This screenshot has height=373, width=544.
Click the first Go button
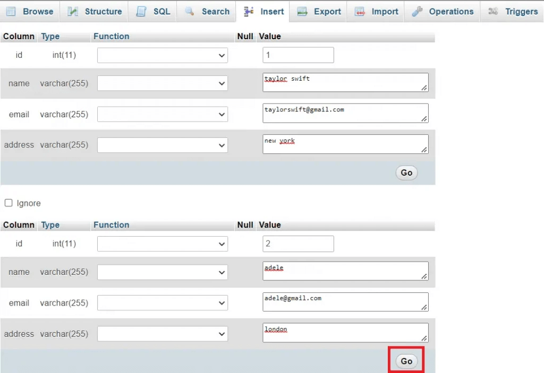coord(406,172)
